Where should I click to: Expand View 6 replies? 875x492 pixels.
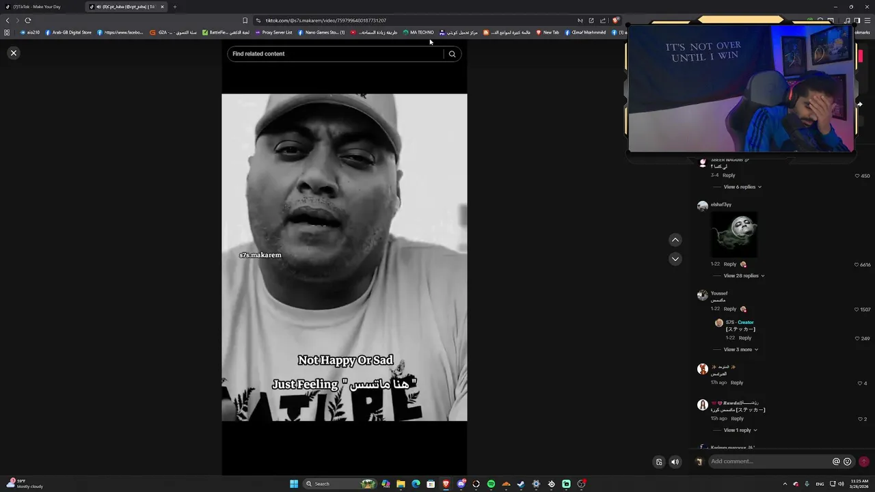pyautogui.click(x=742, y=187)
